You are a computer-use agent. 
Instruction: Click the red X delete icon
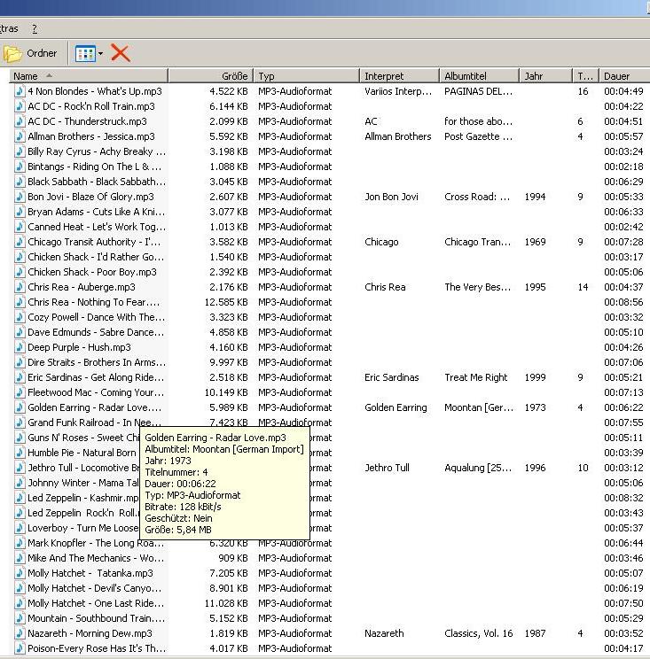tap(121, 53)
